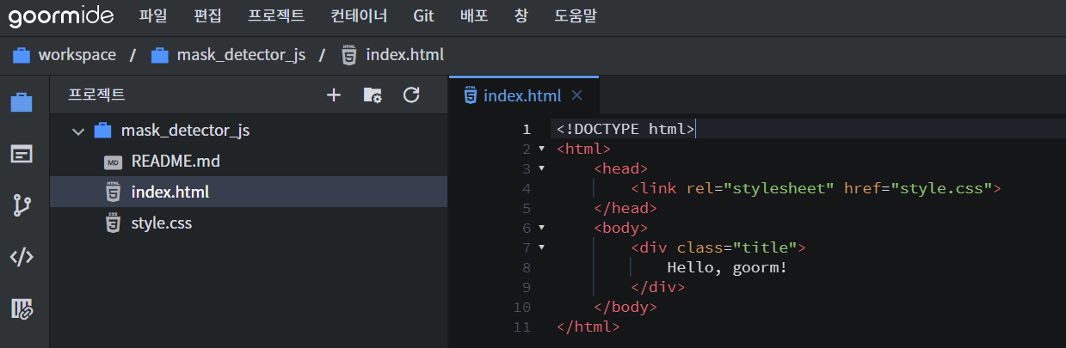The image size is (1066, 348).
Task: Click index.html in the breadcrumb
Action: 404,55
